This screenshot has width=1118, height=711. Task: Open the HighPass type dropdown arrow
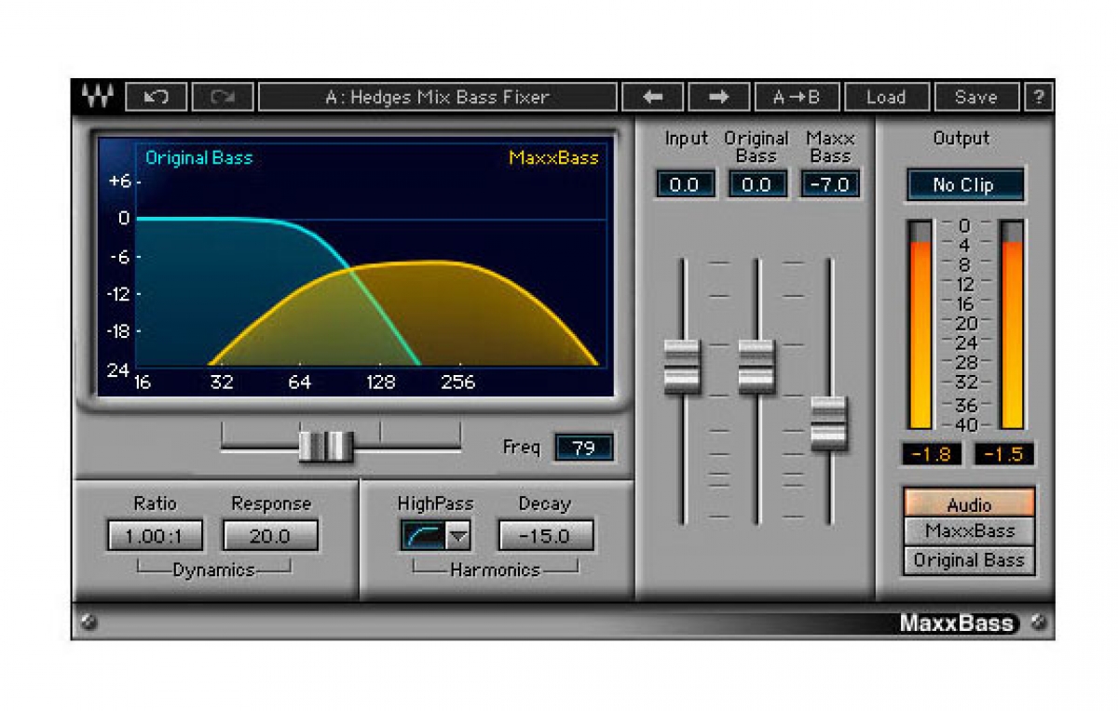click(458, 535)
